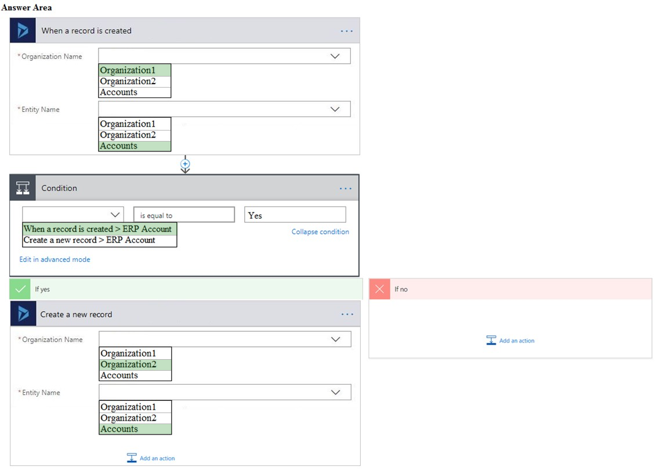The width and height of the screenshot is (656, 474).
Task: Select Accounts in trigger's Entity Name list
Action: (135, 146)
